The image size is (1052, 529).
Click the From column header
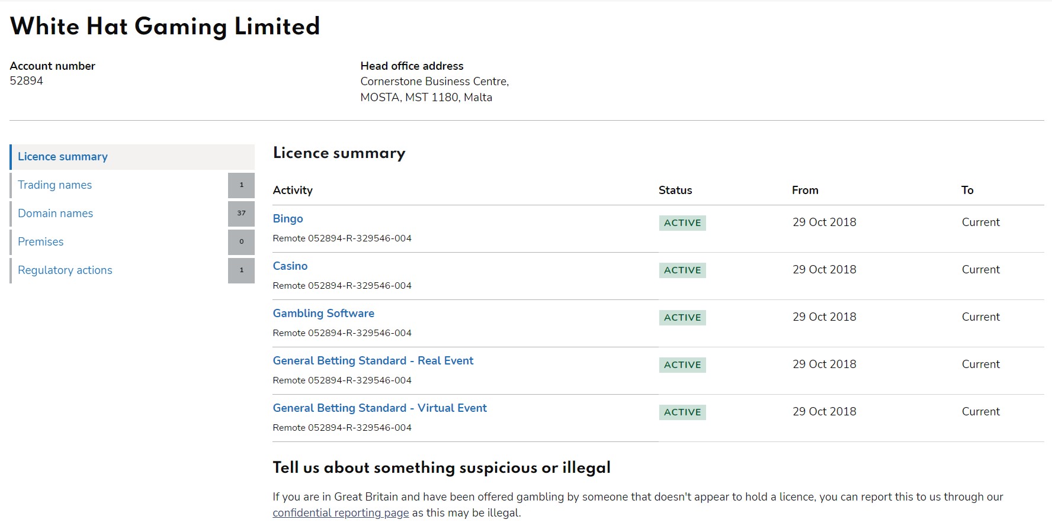pos(805,191)
